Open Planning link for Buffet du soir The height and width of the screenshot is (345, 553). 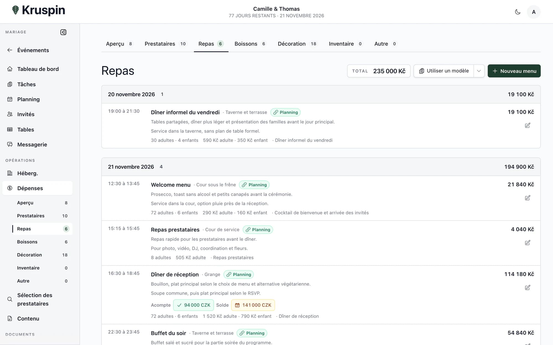tap(252, 333)
